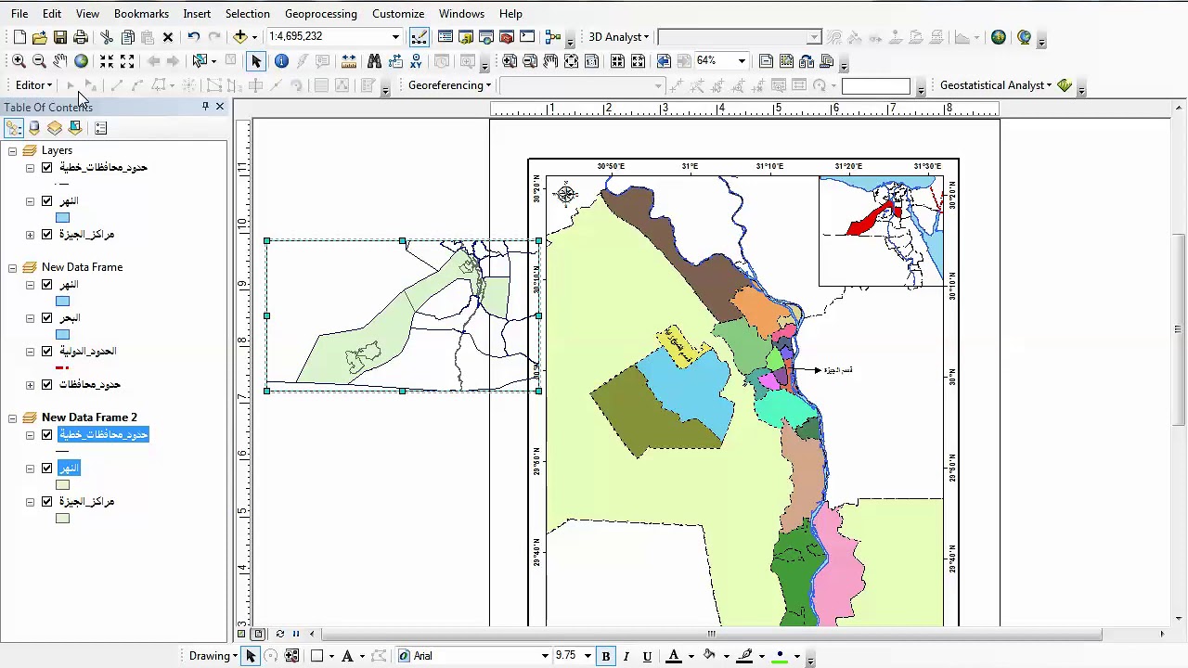The width and height of the screenshot is (1188, 668).
Task: Open the Catalog window
Action: tap(466, 37)
